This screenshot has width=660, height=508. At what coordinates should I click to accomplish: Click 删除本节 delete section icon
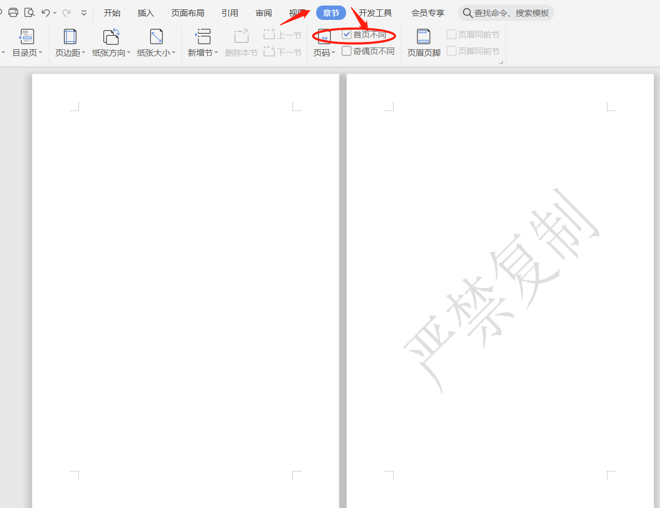tap(242, 37)
